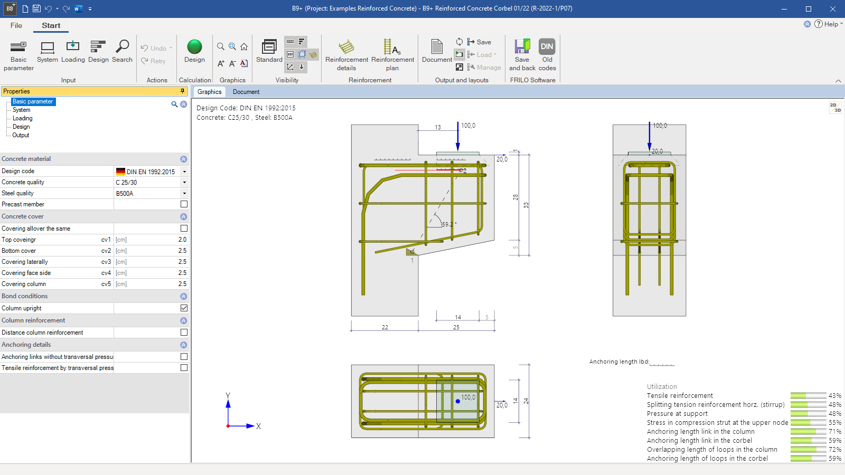Toggle the 3D box dimension visibility icon
Screen dimensions: 845x475
point(302,54)
